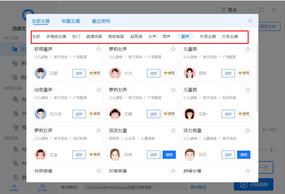Viewport: 285px width, 194px height.
Task: Click 贝贝 avatar image
Action: coord(190,155)
